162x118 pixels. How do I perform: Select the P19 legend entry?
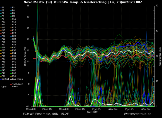(x=3, y=33)
